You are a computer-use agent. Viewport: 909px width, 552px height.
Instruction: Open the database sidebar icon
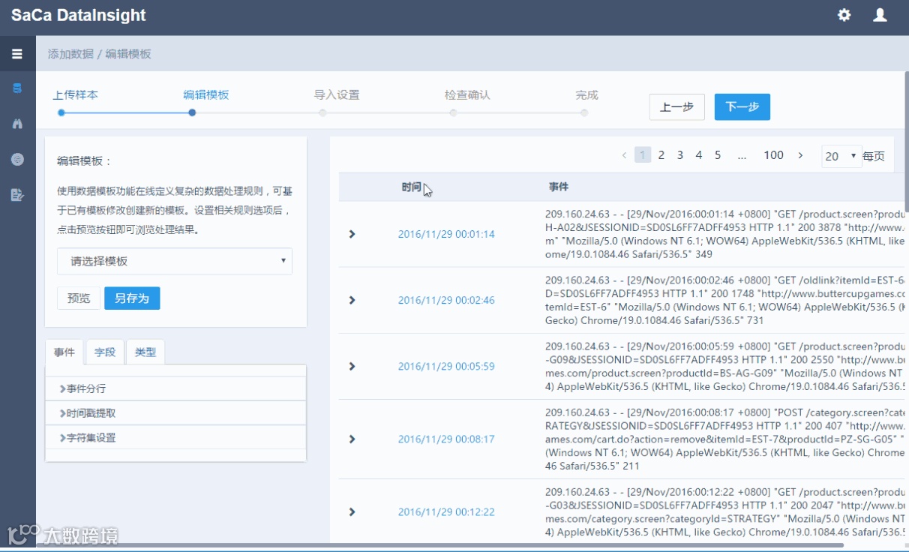coord(17,88)
